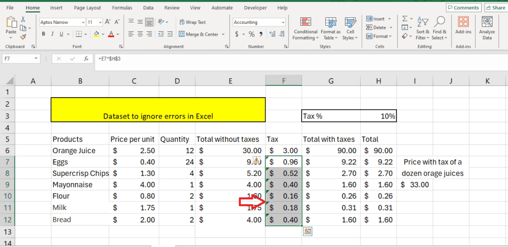Click the yellow Fill Color swatch
508x247 pixels.
click(x=96, y=34)
